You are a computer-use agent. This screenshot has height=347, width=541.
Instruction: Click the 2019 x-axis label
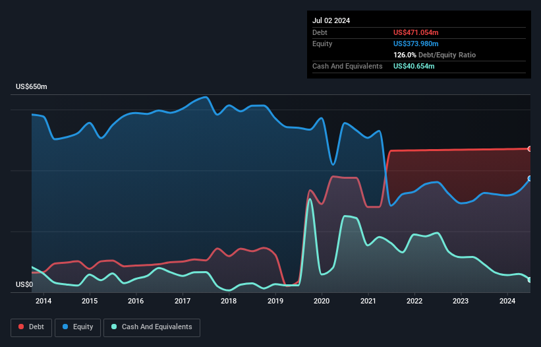point(275,301)
